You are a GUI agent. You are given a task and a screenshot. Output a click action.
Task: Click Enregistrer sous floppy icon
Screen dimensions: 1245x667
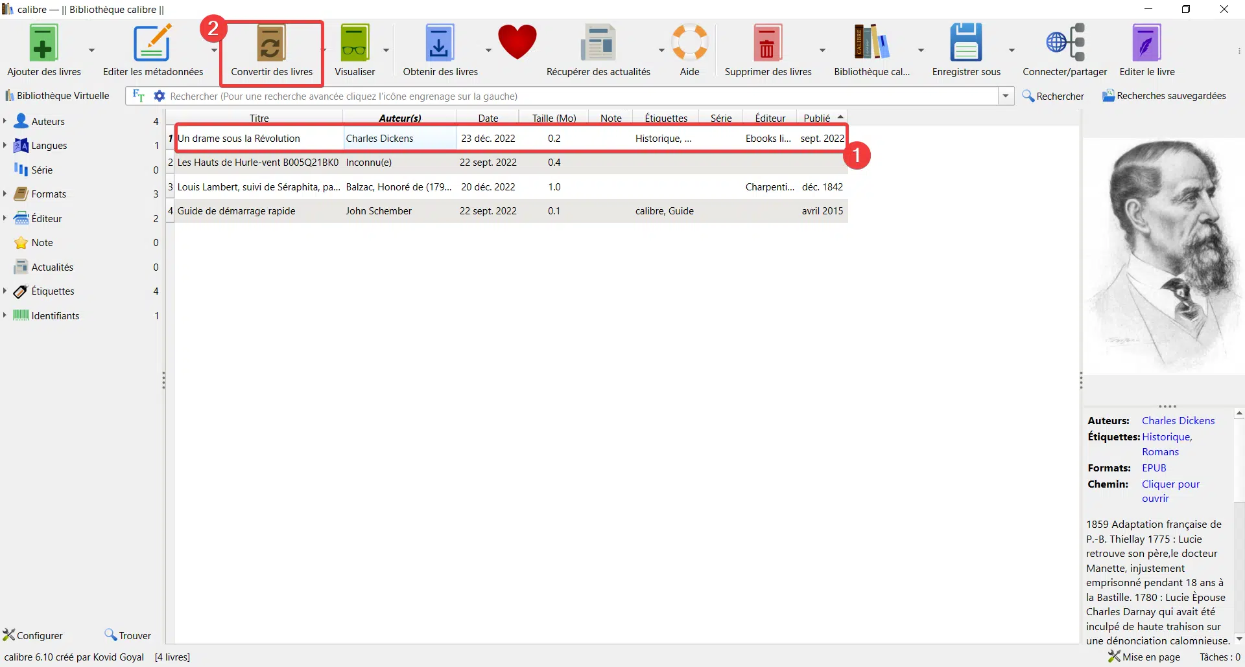click(x=966, y=43)
